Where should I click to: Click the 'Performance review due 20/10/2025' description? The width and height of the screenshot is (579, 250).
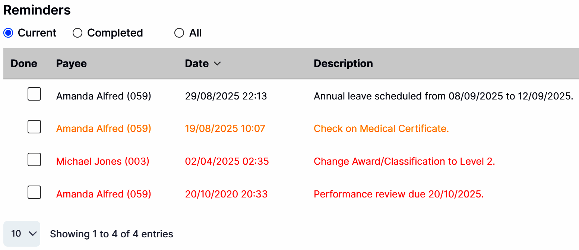(x=399, y=194)
